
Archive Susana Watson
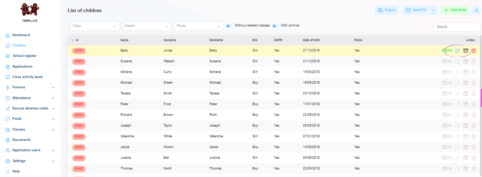click(x=466, y=62)
